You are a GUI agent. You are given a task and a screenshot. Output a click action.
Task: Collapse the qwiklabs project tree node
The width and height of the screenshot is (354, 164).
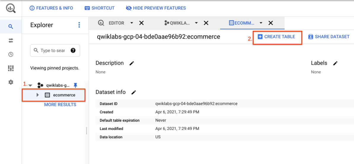coord(31,85)
